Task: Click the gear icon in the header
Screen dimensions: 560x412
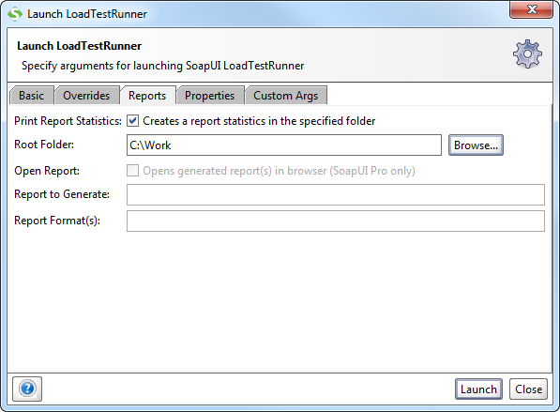Action: tap(527, 54)
